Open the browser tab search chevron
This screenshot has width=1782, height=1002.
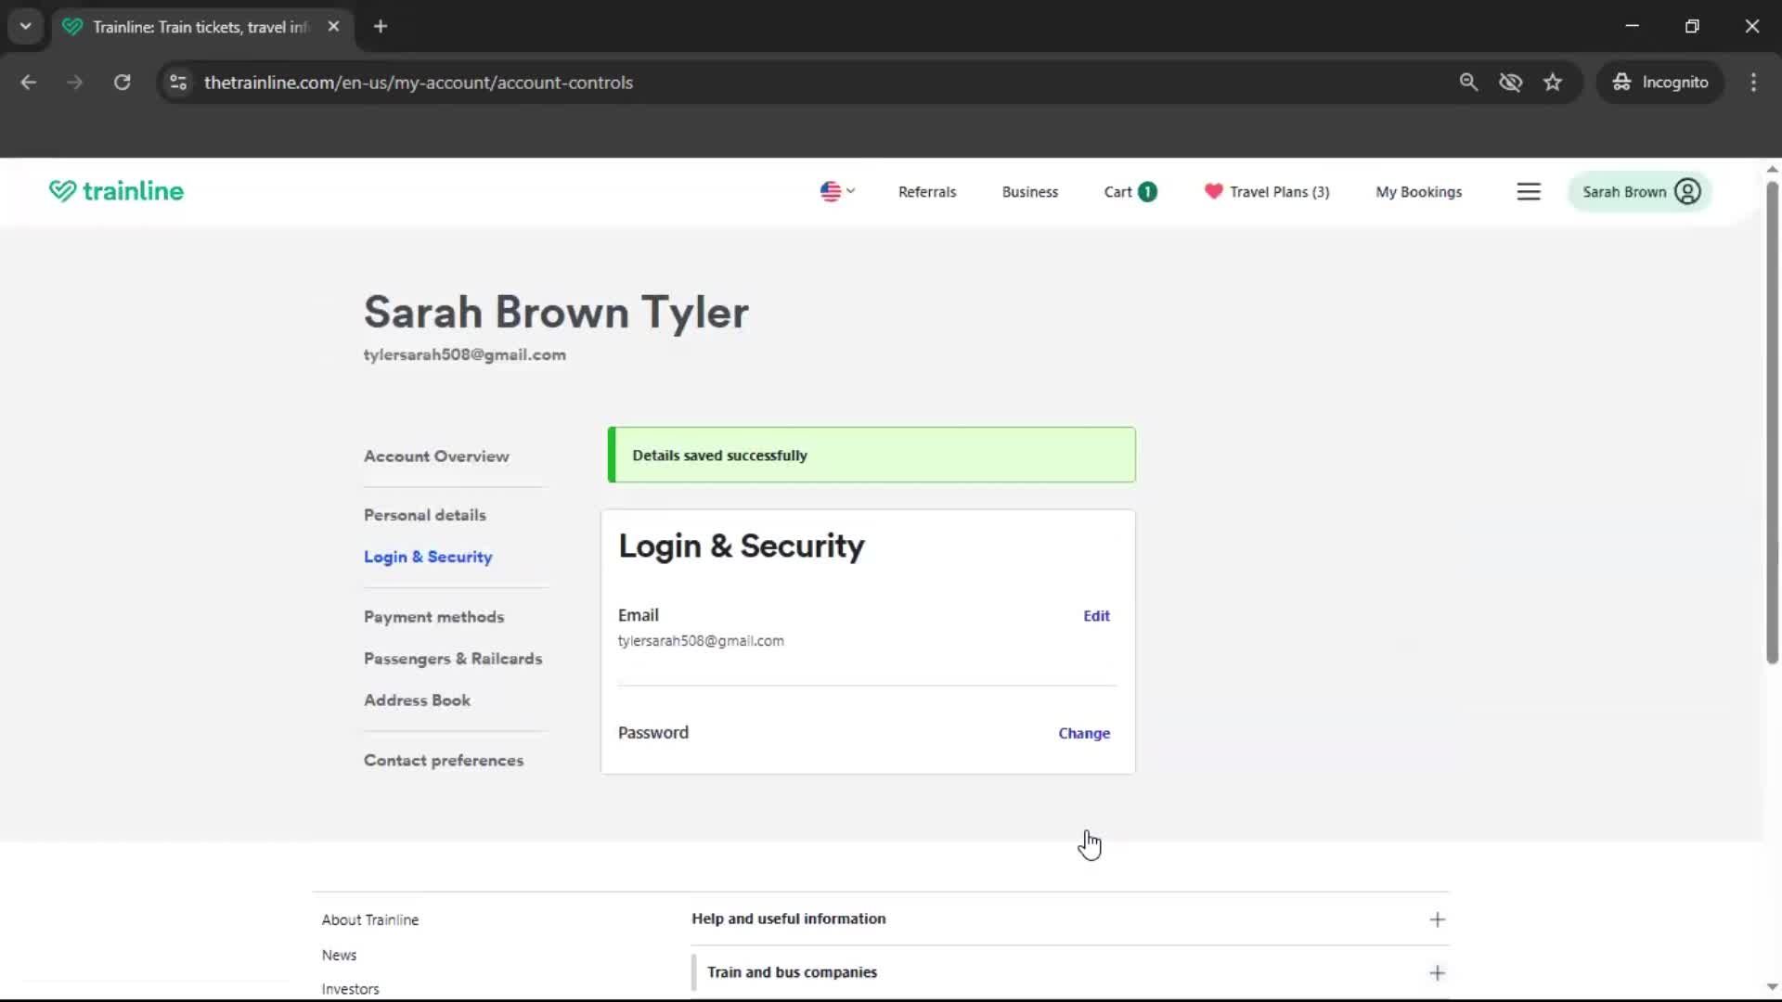(26, 26)
